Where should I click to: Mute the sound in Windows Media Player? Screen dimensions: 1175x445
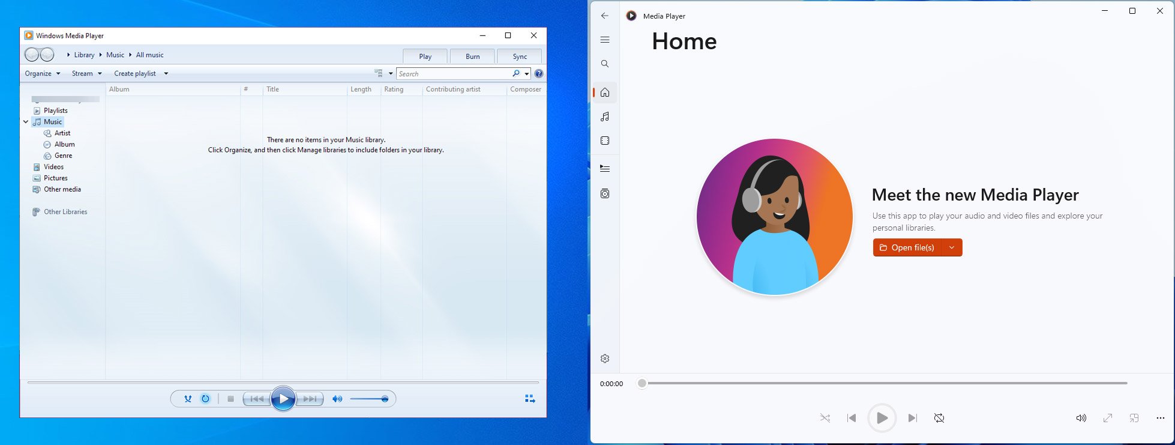(337, 399)
